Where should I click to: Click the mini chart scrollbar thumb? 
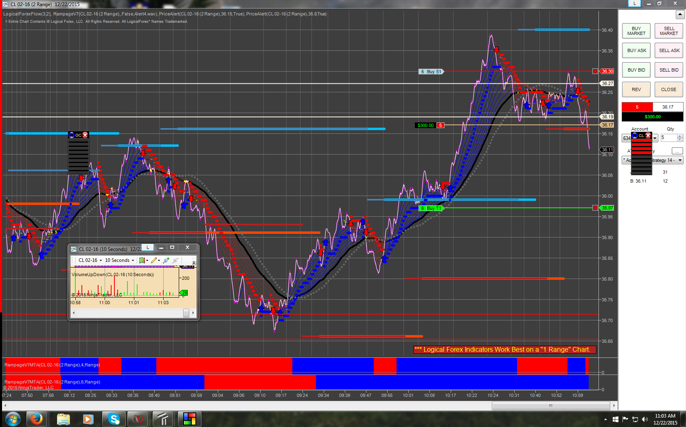click(x=186, y=313)
